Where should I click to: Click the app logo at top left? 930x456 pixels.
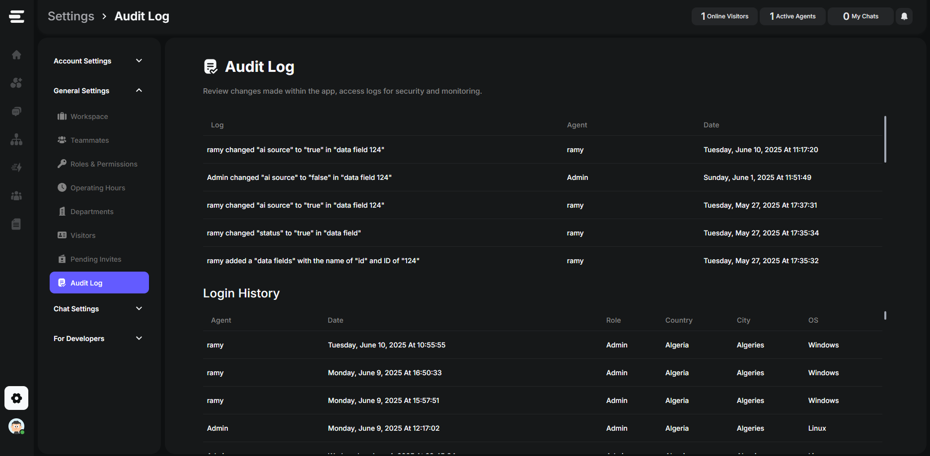pyautogui.click(x=16, y=16)
